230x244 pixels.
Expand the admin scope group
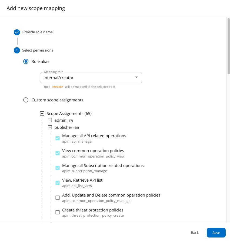pyautogui.click(x=50, y=120)
